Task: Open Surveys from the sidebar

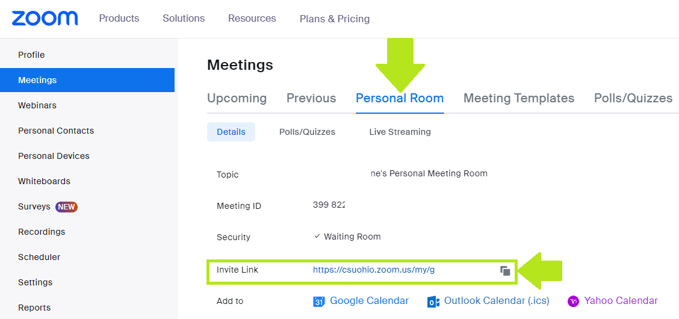Action: pyautogui.click(x=34, y=206)
